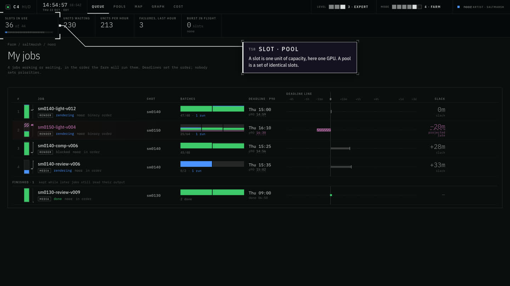
Task: Click the SLACK column header
Action: [440, 99]
